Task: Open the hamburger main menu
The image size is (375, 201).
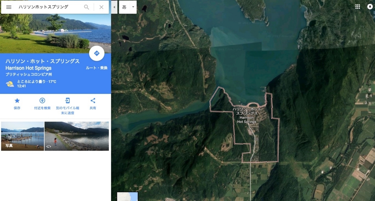Action: click(9, 7)
